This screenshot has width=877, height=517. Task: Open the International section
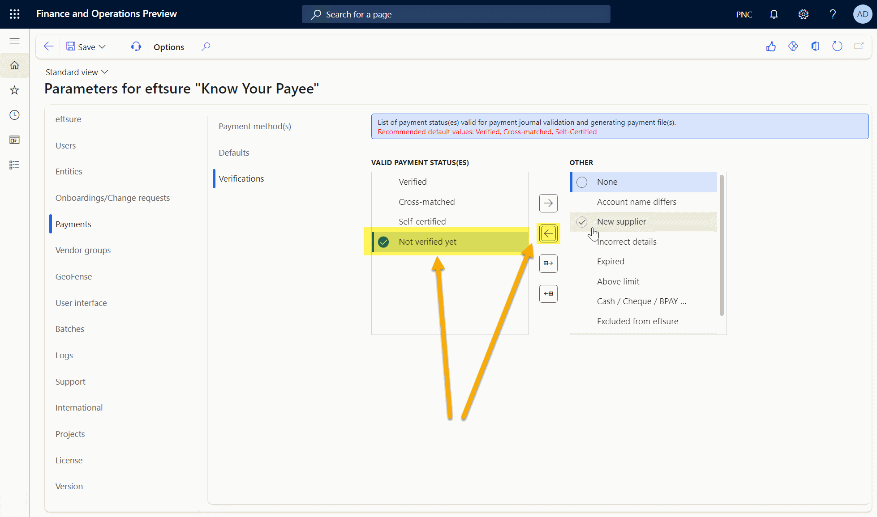point(79,408)
